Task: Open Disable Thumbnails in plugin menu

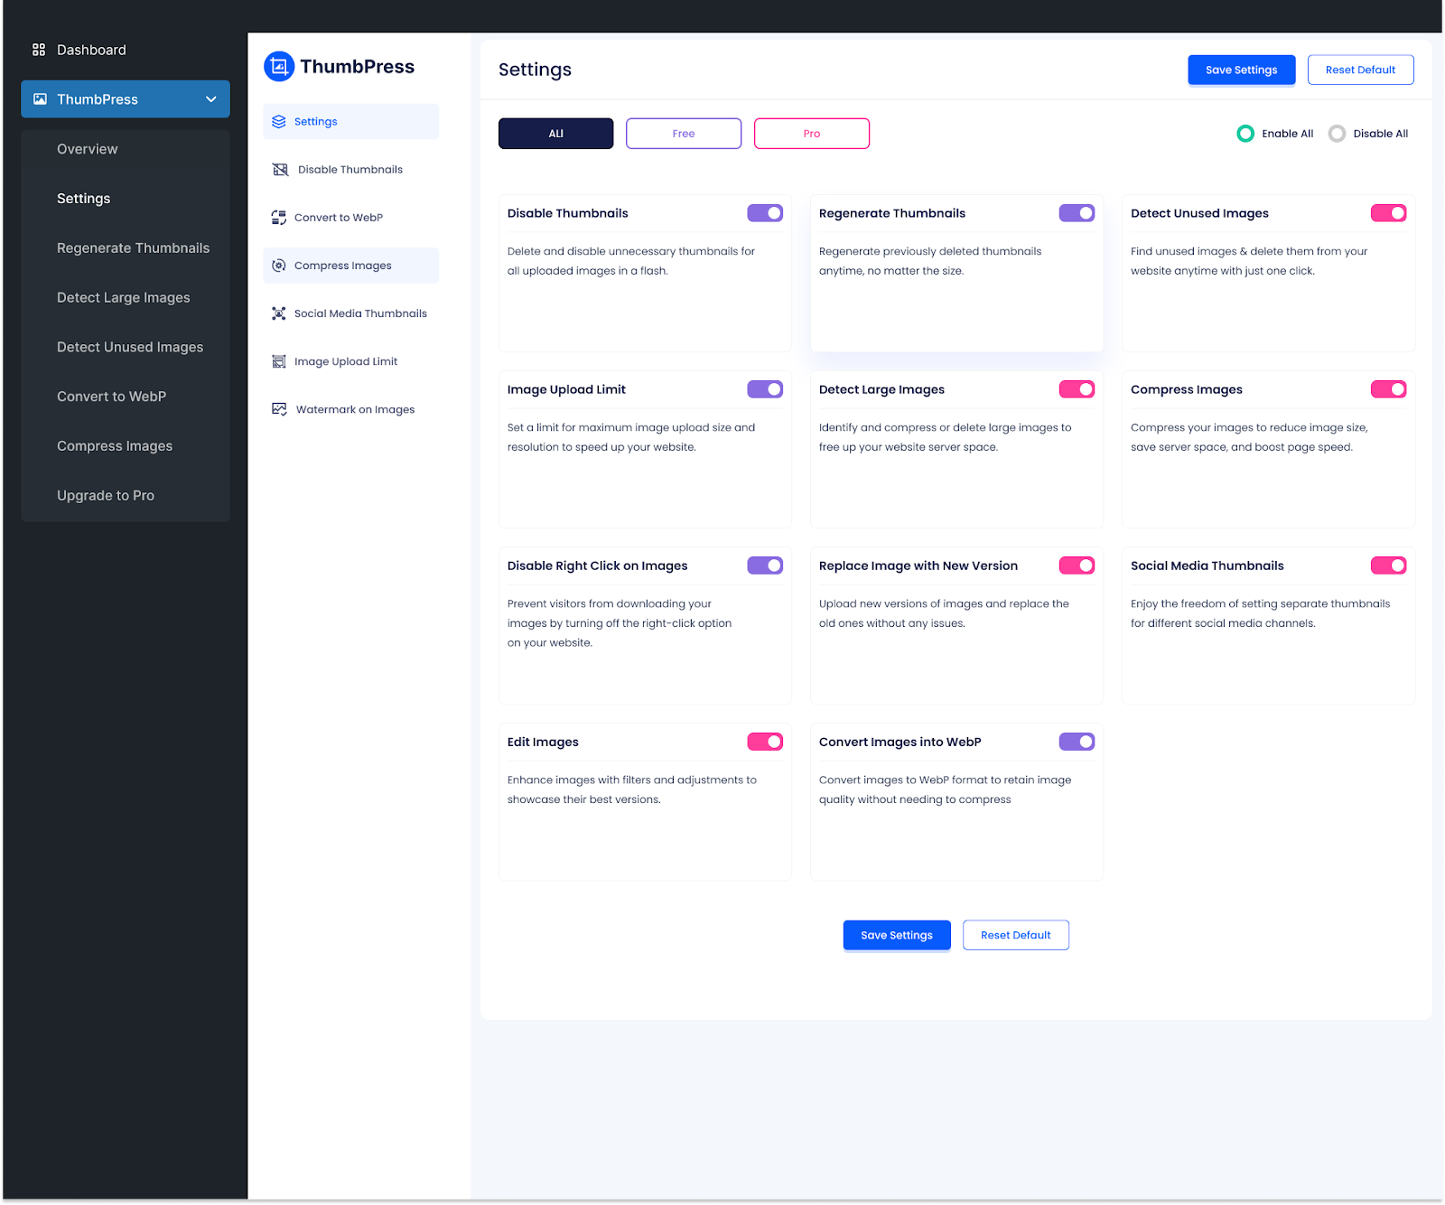Action: [x=350, y=170]
